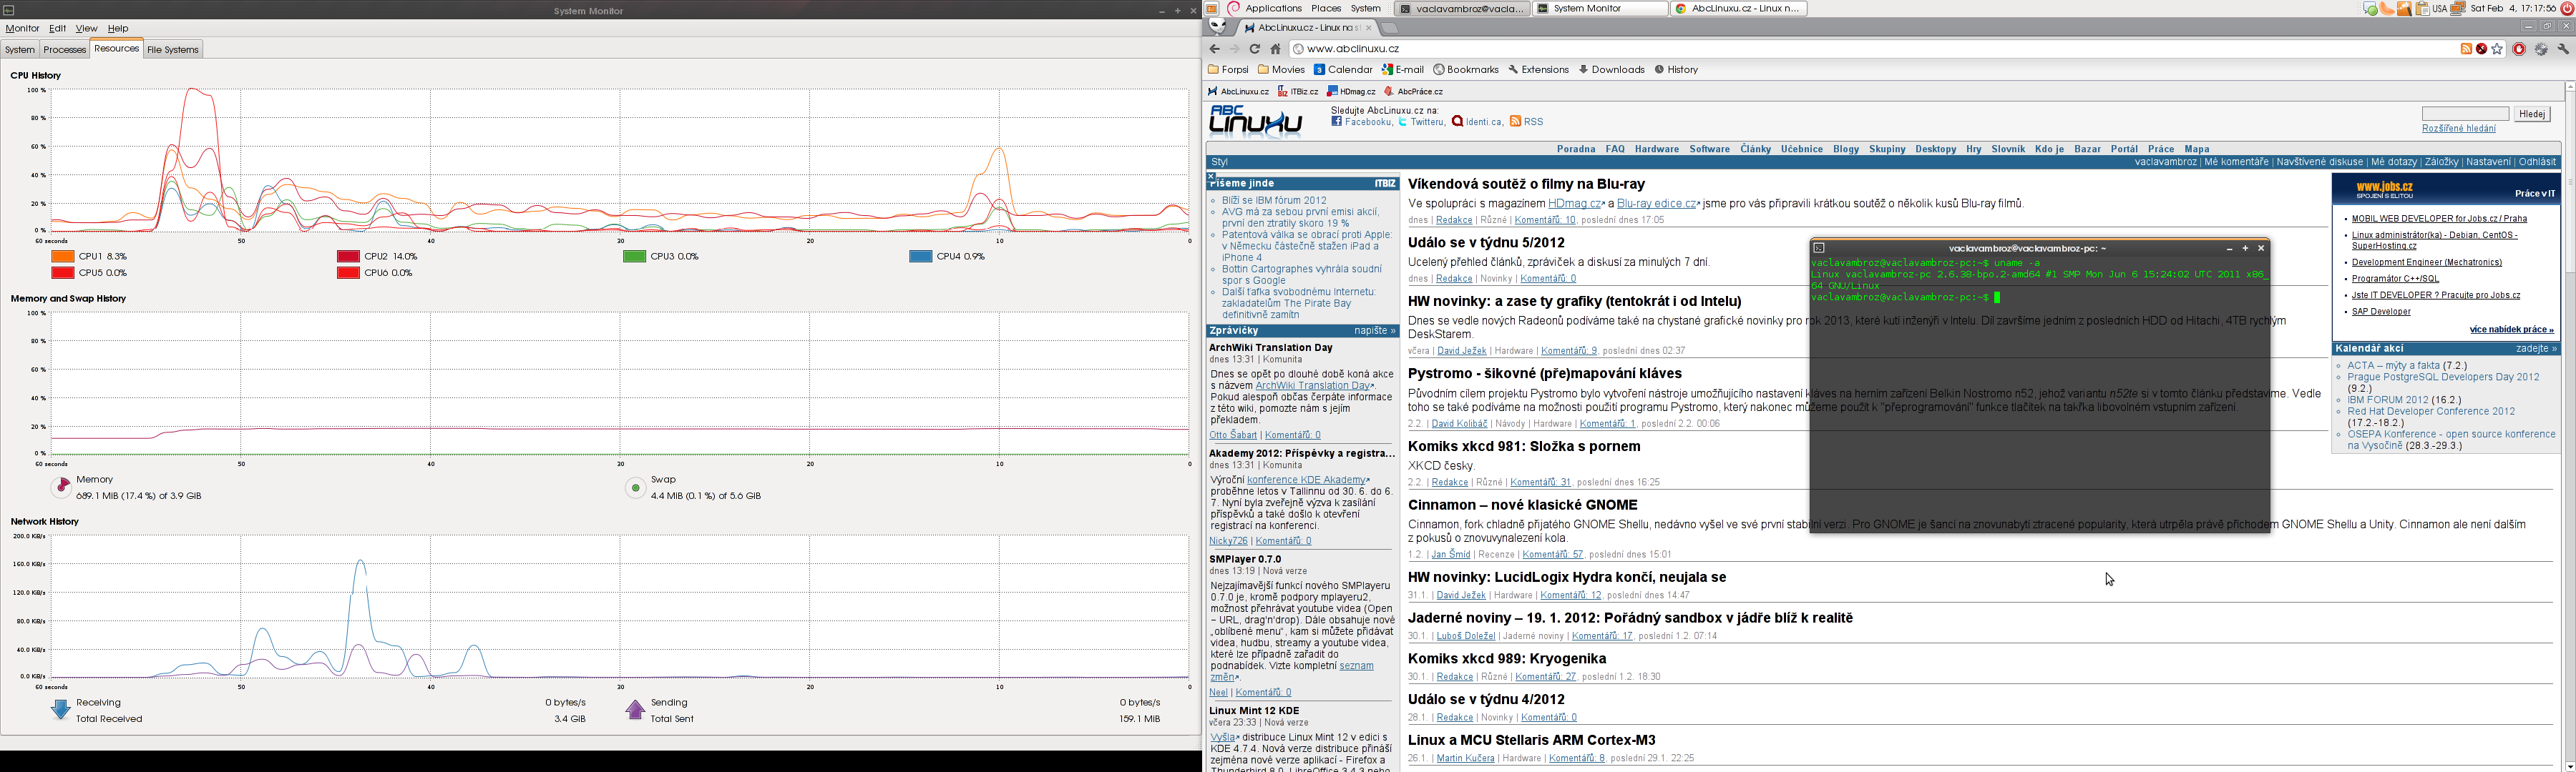Open the Forpsi bookmark folder

click(1228, 70)
